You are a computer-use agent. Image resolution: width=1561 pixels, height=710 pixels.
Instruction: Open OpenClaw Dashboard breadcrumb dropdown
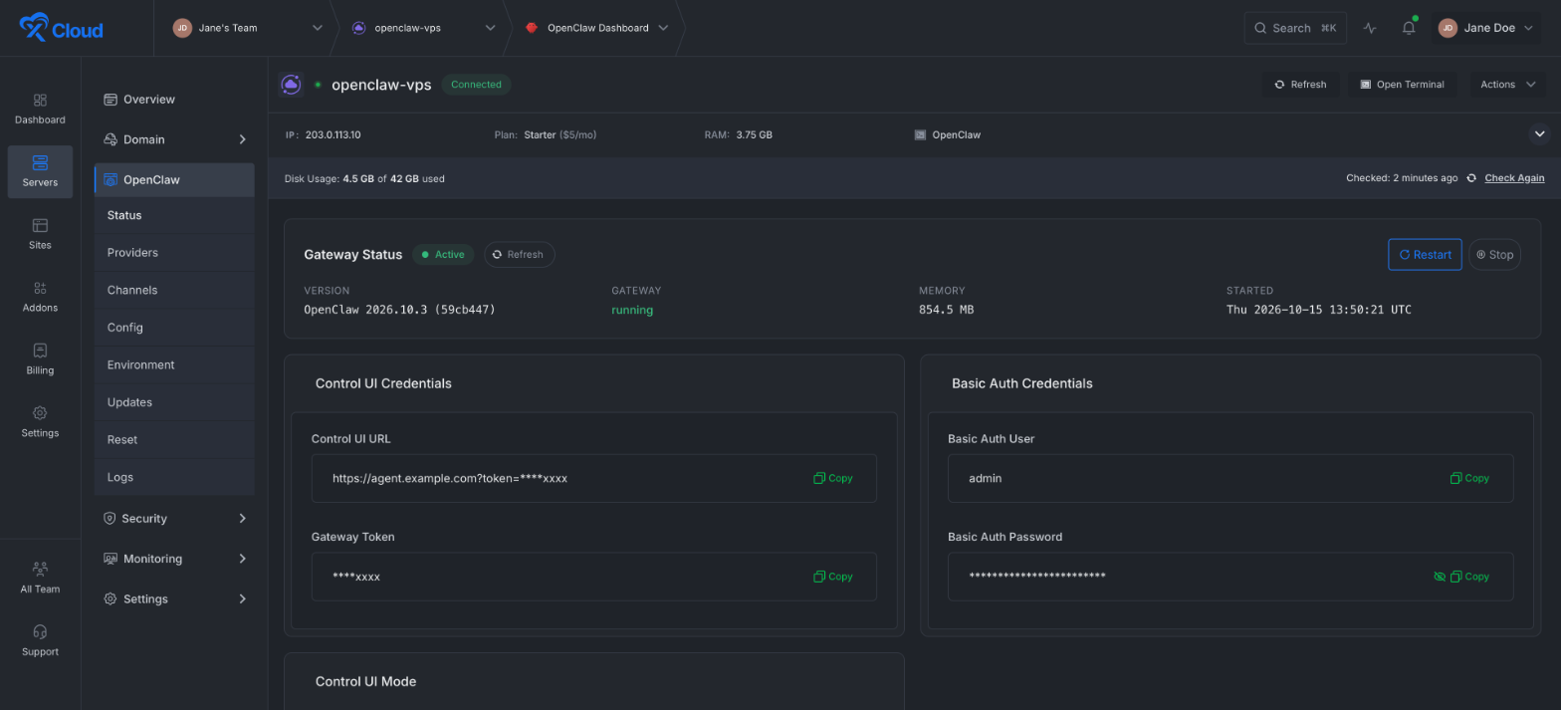[x=596, y=28]
